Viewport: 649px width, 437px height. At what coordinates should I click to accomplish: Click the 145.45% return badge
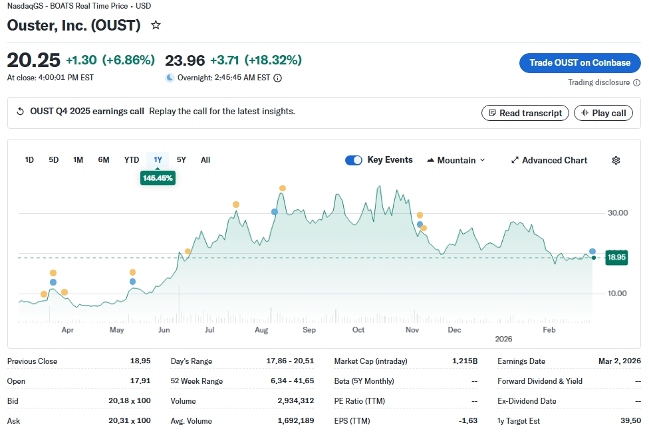[x=158, y=178]
